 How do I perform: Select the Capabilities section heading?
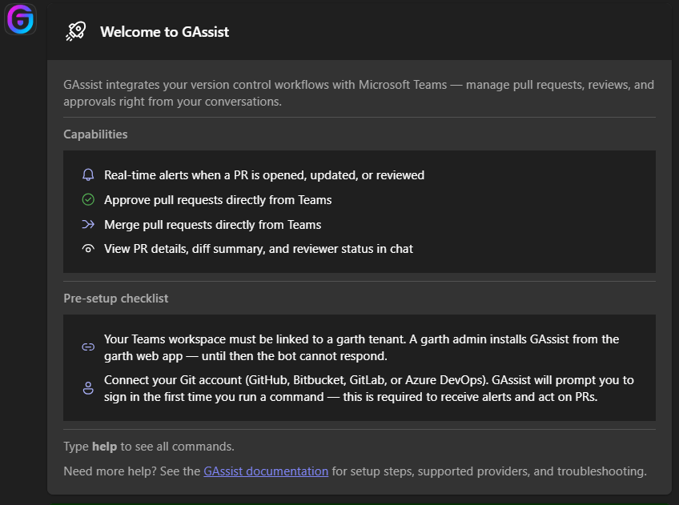tap(95, 134)
